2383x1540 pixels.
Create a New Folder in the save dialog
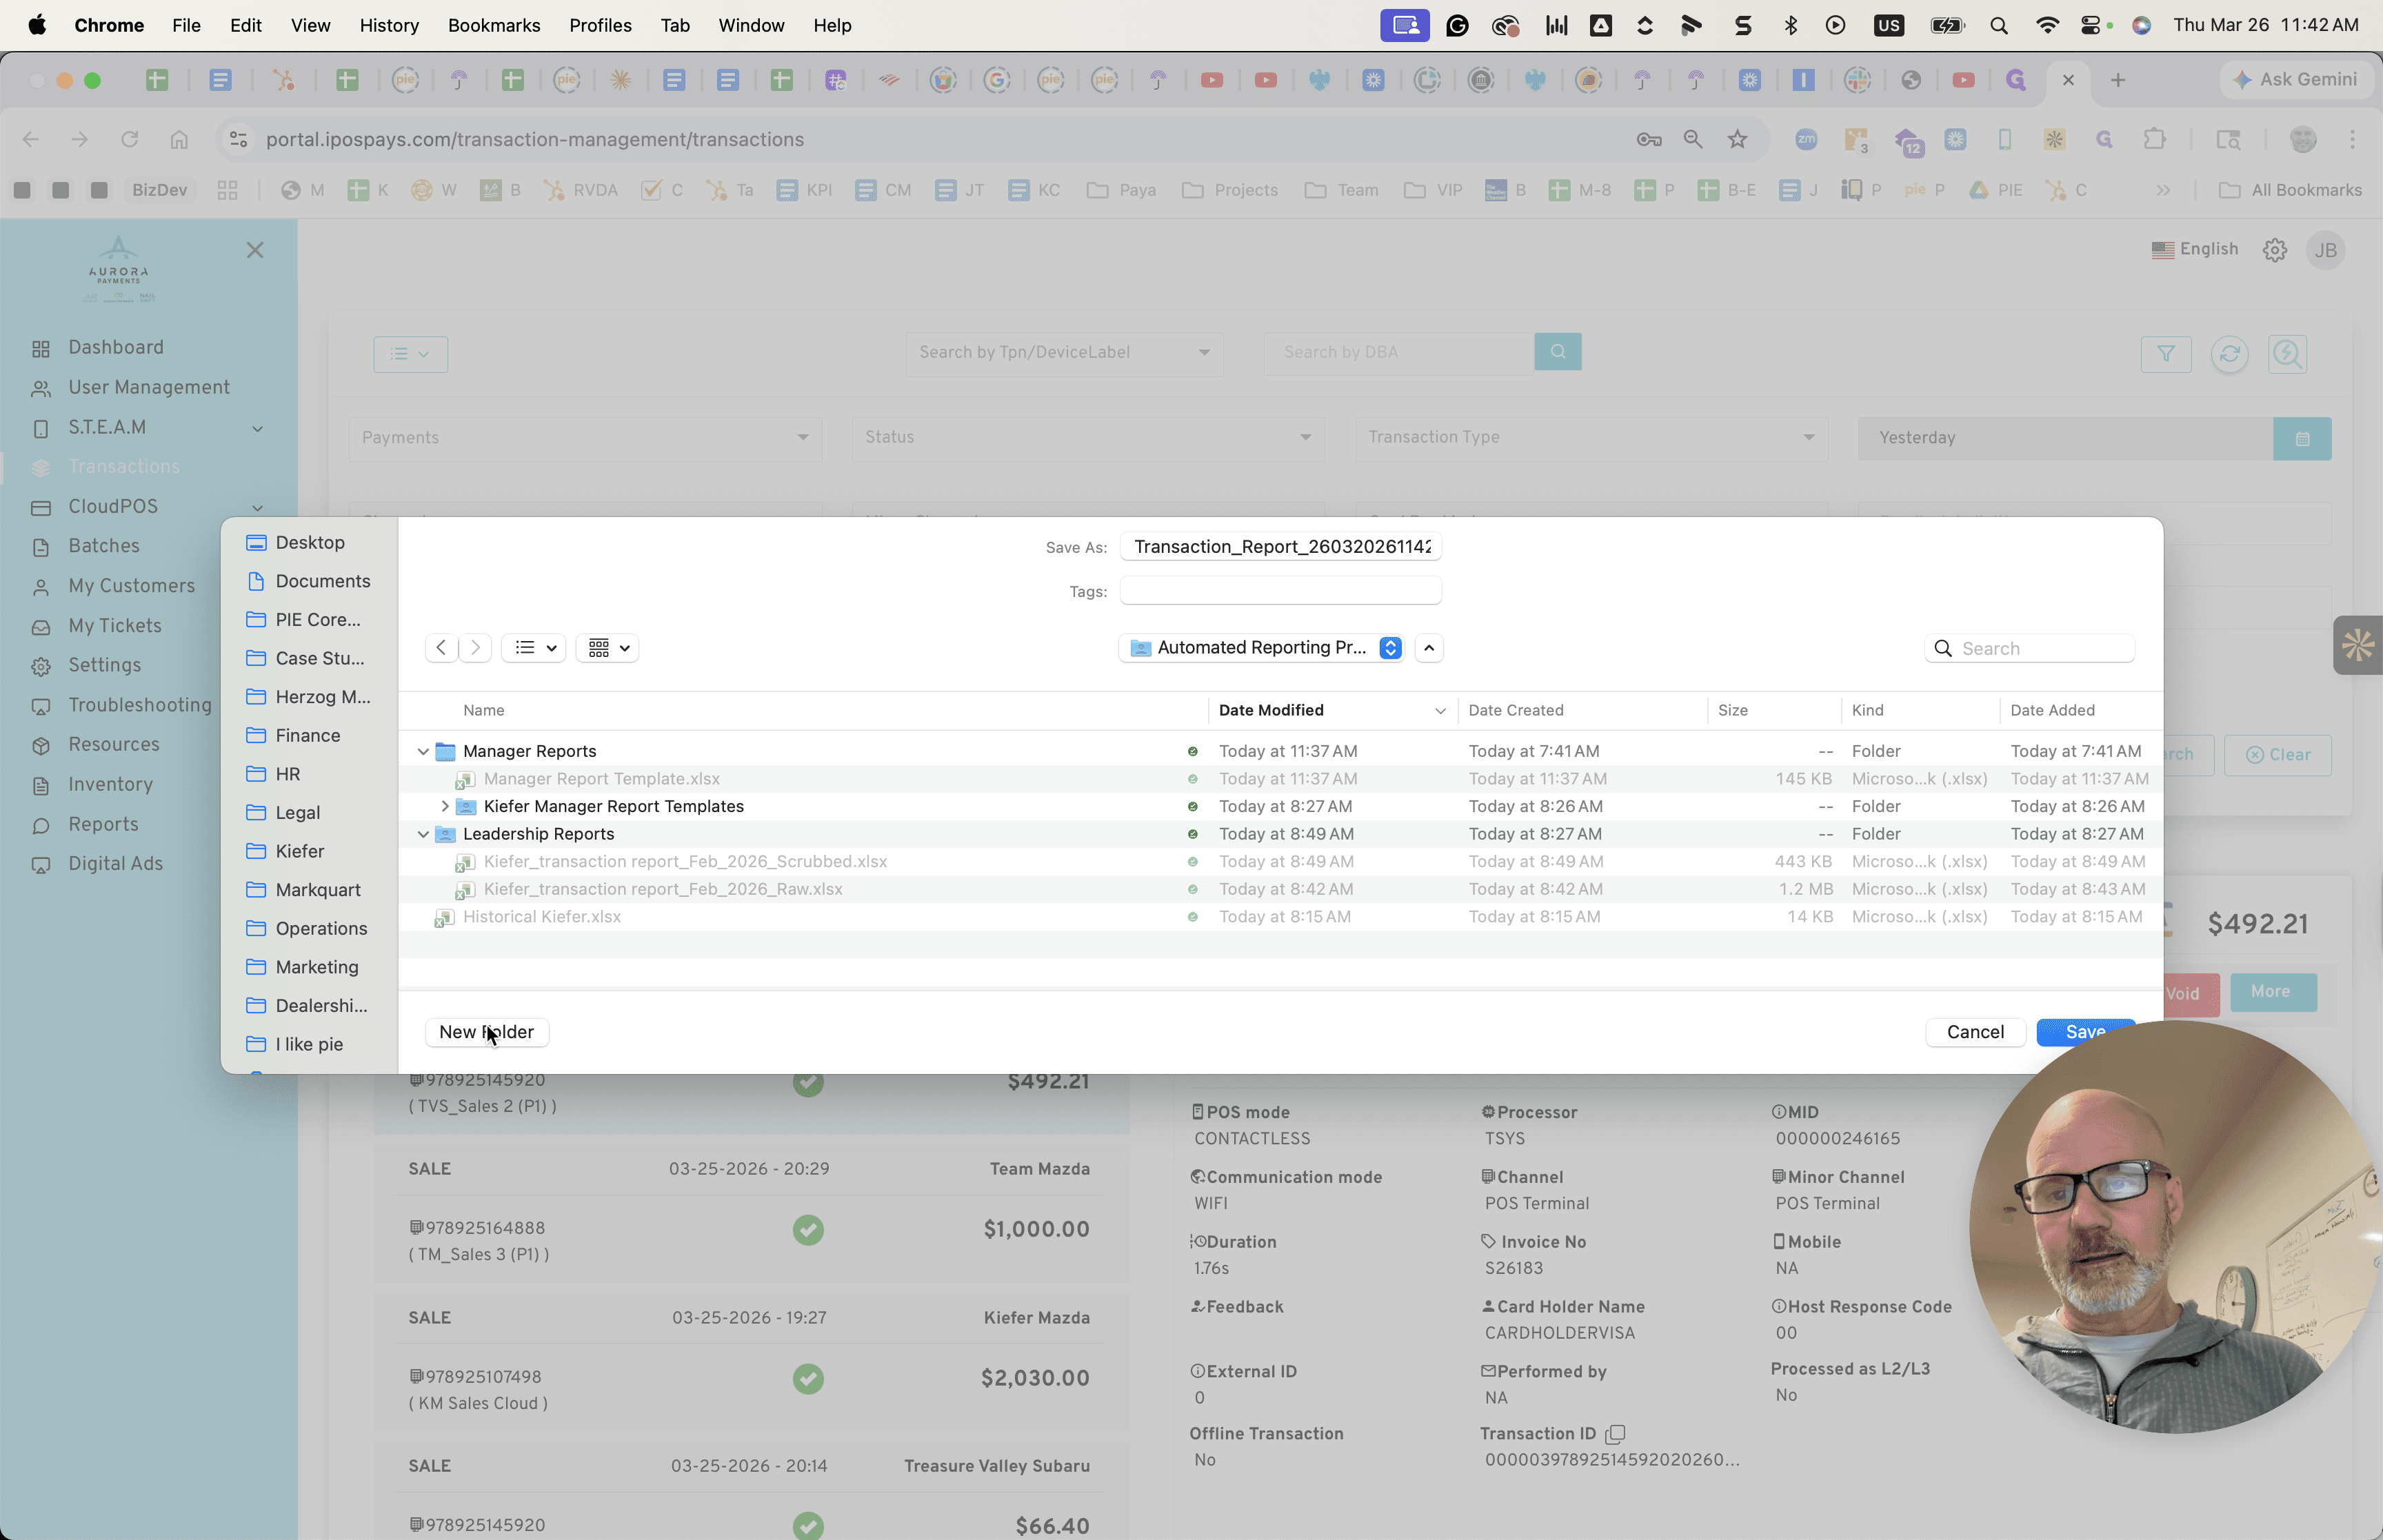[x=486, y=1031]
